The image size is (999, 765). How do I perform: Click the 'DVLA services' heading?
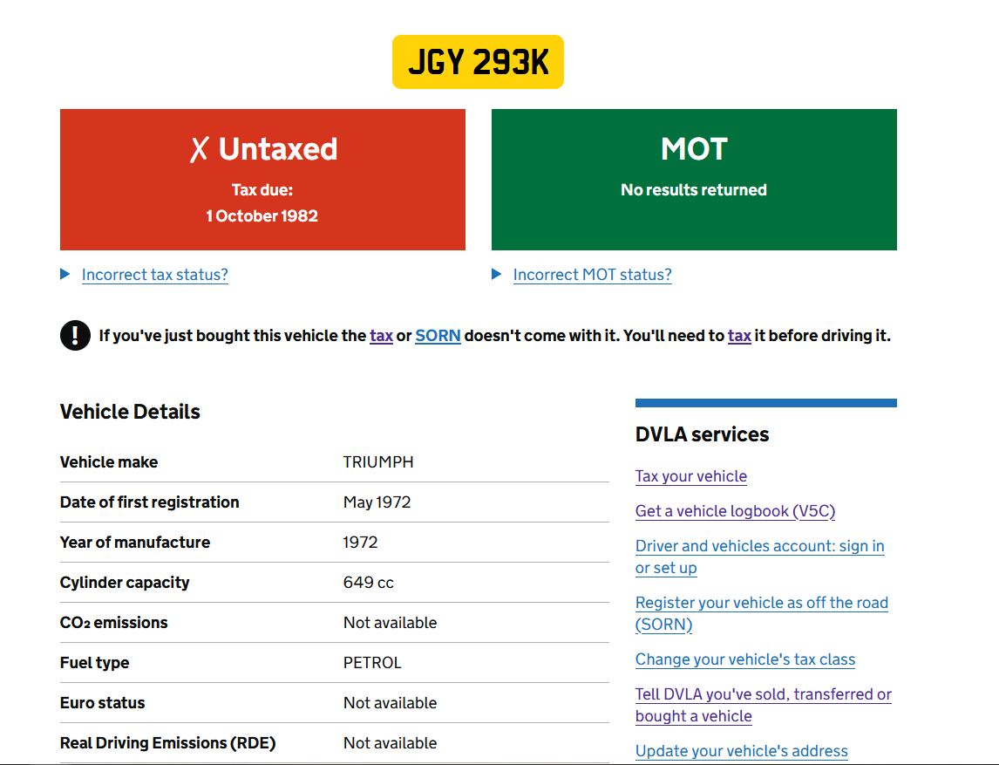(x=702, y=434)
